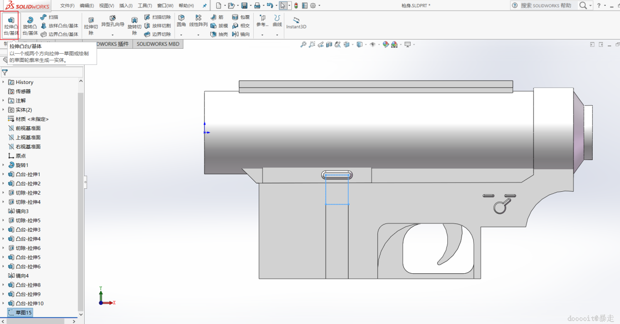Click the SOLIDWORKS help search field
The width and height of the screenshot is (620, 324).
545,5
